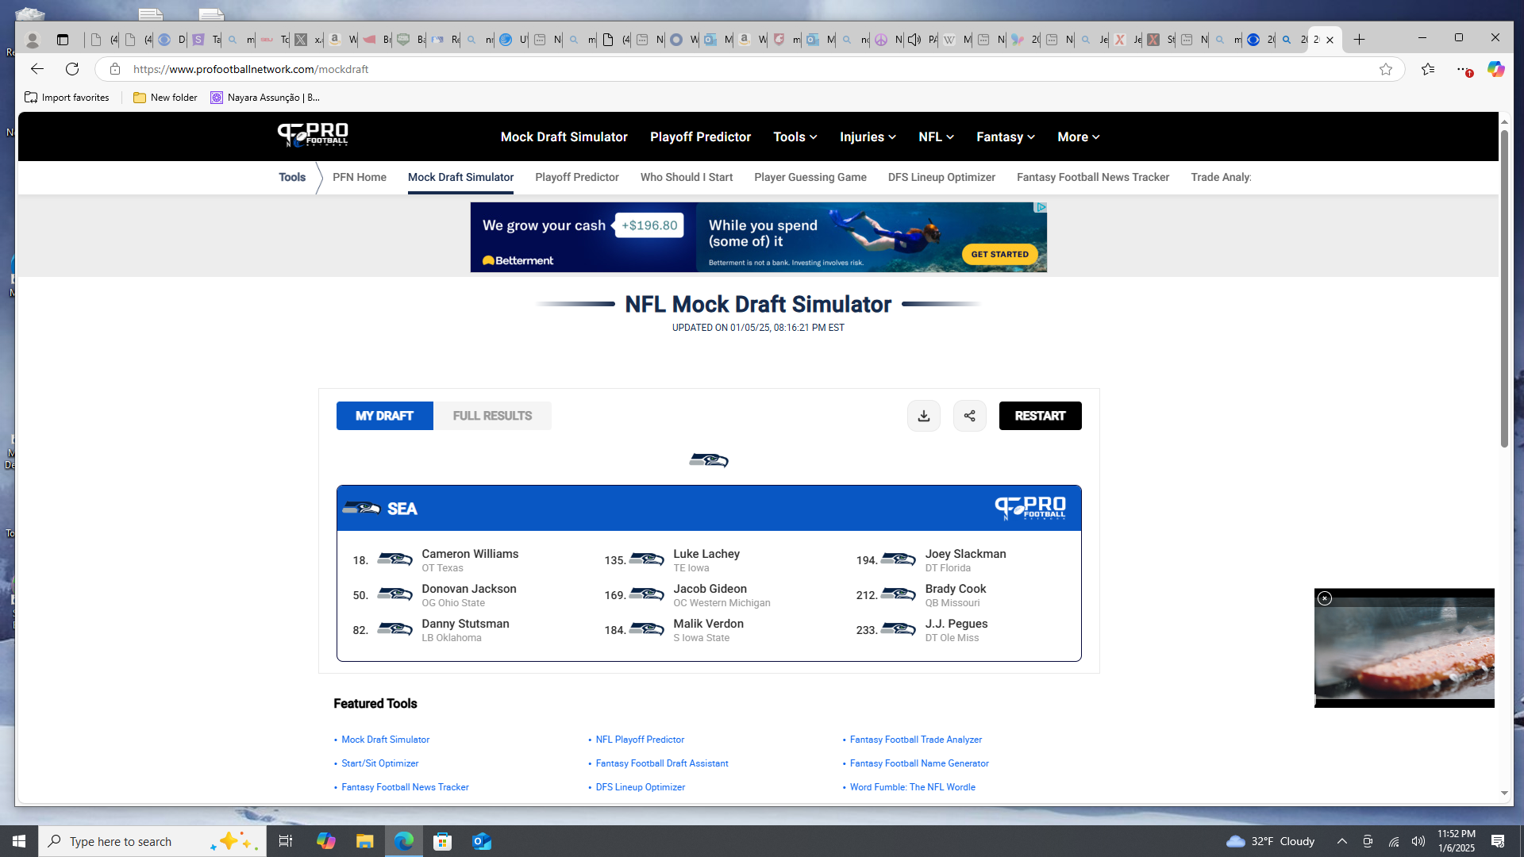Share the mock draft results
The height and width of the screenshot is (857, 1524).
[970, 416]
